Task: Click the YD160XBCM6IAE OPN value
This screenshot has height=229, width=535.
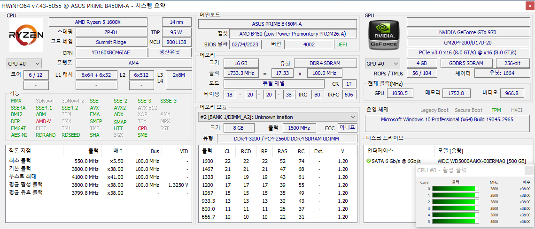Action: (x=111, y=52)
